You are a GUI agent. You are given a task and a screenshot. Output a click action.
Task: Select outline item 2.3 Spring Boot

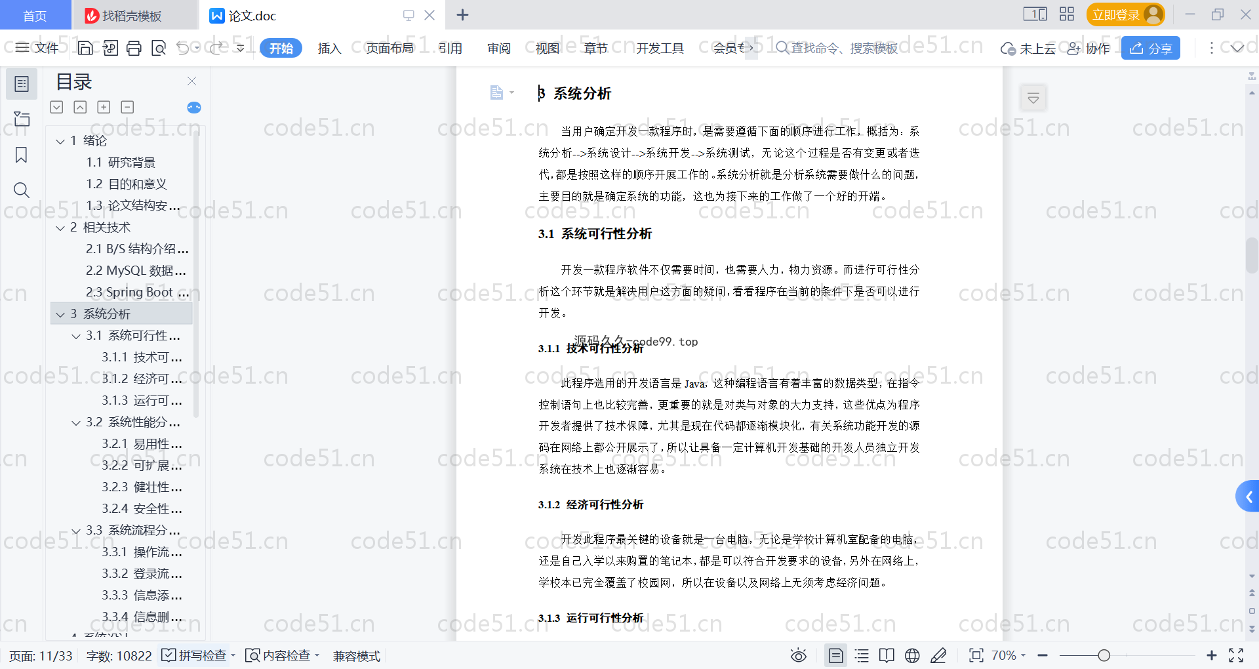(138, 292)
